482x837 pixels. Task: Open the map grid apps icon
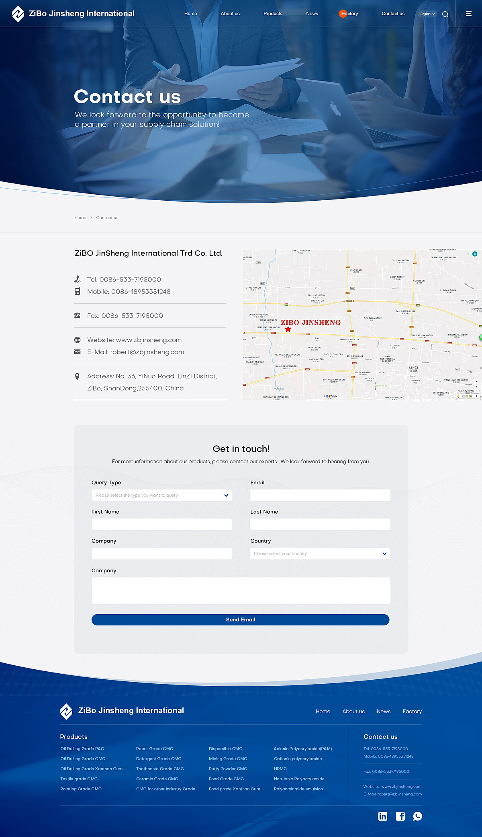tap(468, 254)
